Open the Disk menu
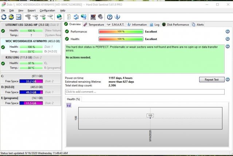Image resolution: width=233 pixels, height=156 pixels. coord(12,11)
